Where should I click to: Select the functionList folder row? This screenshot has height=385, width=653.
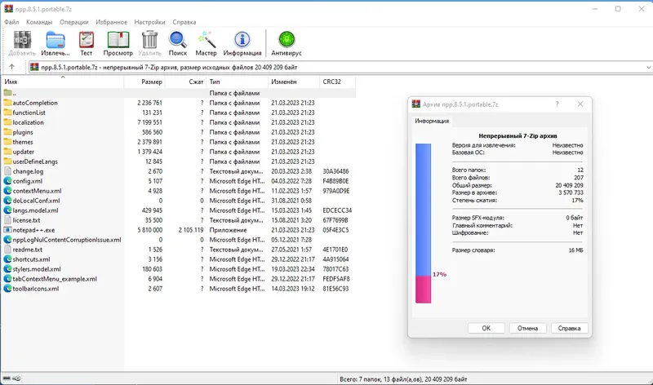[179, 113]
